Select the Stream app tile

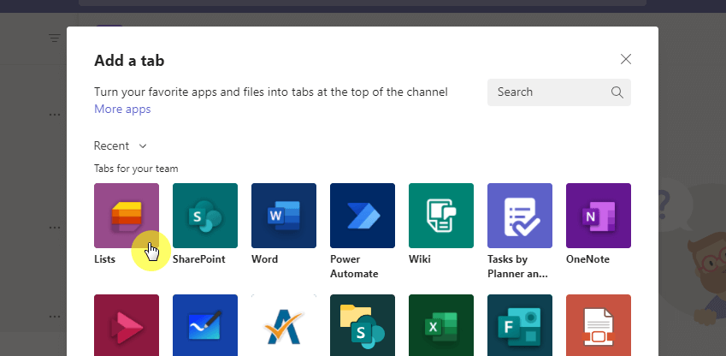tap(127, 325)
